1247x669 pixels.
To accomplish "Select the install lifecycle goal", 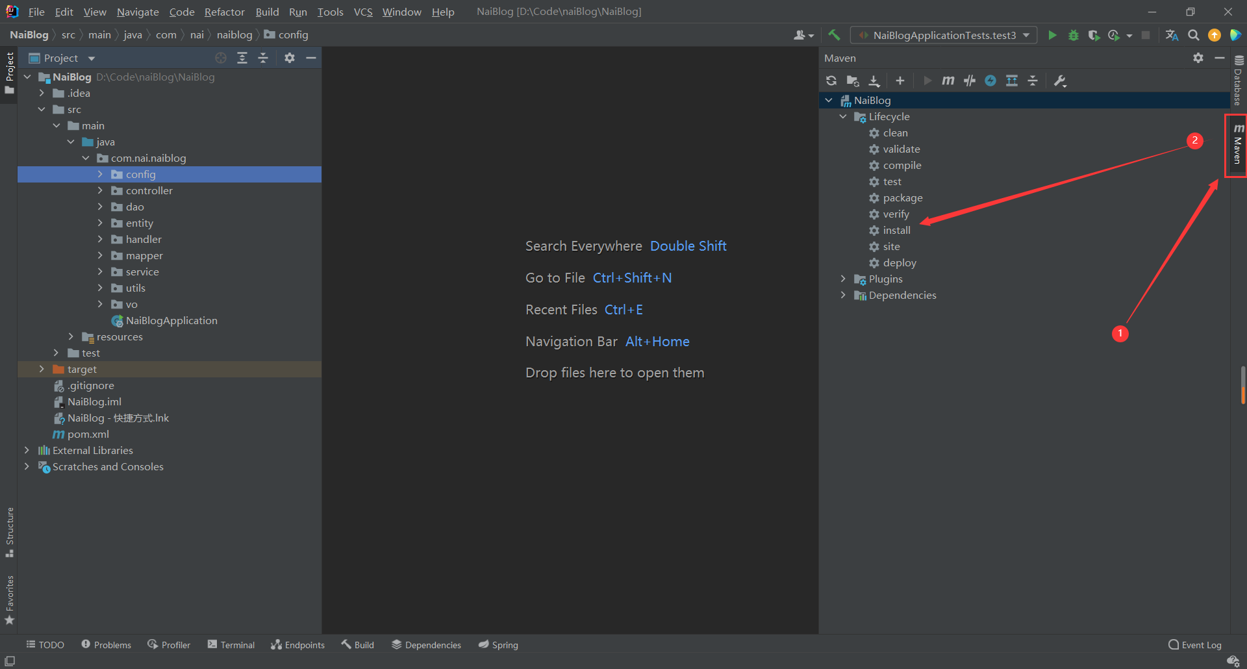I will click(x=896, y=230).
